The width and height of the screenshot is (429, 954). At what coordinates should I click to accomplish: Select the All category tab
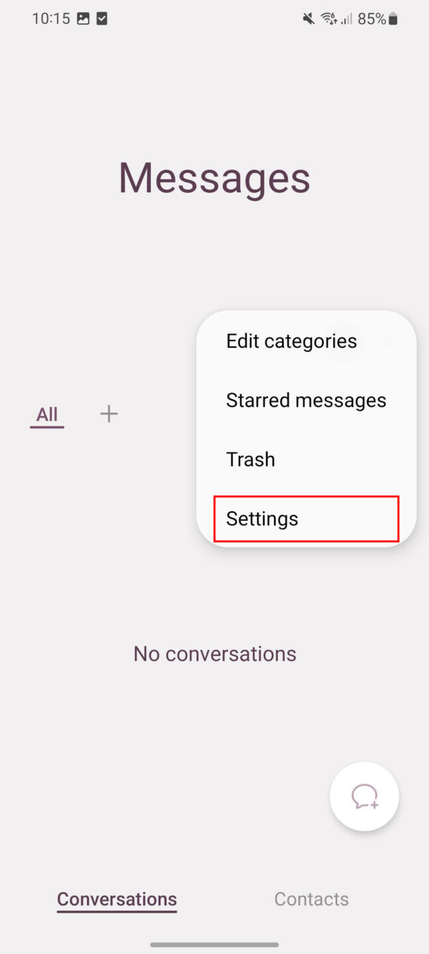[47, 415]
